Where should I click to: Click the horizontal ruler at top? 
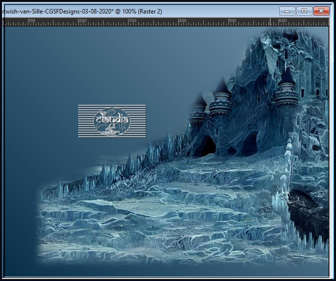pyautogui.click(x=165, y=22)
